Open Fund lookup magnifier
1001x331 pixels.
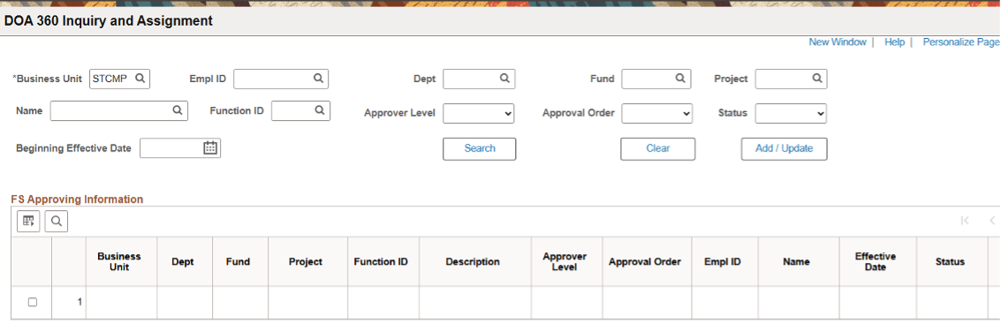point(680,79)
